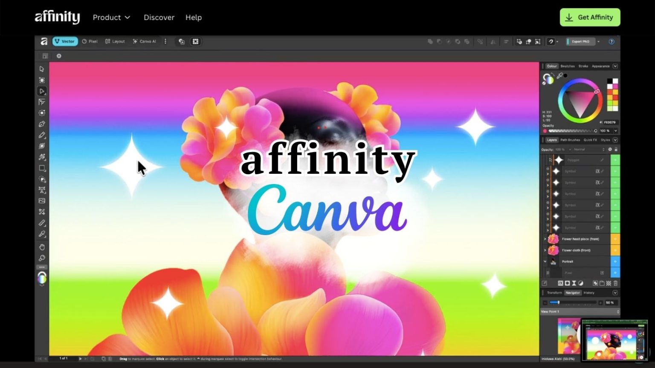Collapse the Portrait layer group

pos(545,262)
